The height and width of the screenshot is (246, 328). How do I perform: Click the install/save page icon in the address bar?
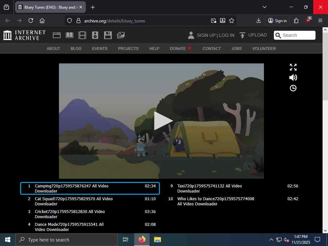pos(223,21)
